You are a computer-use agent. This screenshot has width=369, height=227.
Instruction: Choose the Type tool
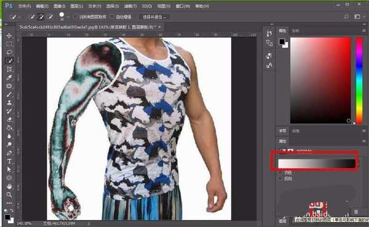pyautogui.click(x=9, y=161)
